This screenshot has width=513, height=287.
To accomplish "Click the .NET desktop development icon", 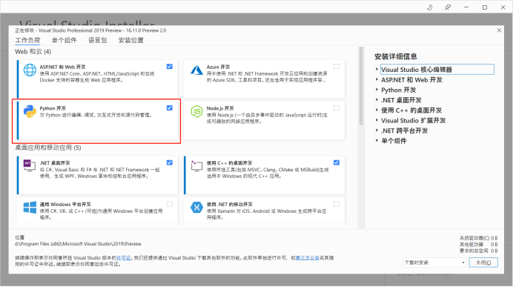I will (x=30, y=165).
